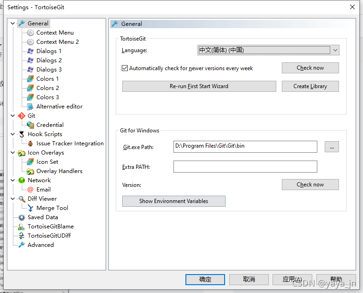Click the Context Menu 2 gear icon
This screenshot has width=363, height=293.
coord(30,42)
